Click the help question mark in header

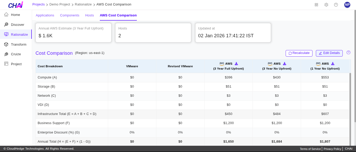click(336, 5)
